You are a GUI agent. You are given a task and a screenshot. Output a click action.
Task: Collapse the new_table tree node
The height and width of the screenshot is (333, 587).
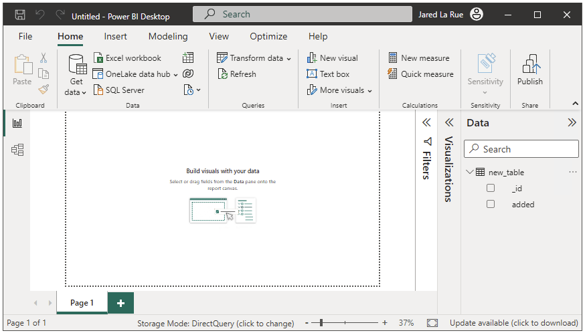(470, 173)
